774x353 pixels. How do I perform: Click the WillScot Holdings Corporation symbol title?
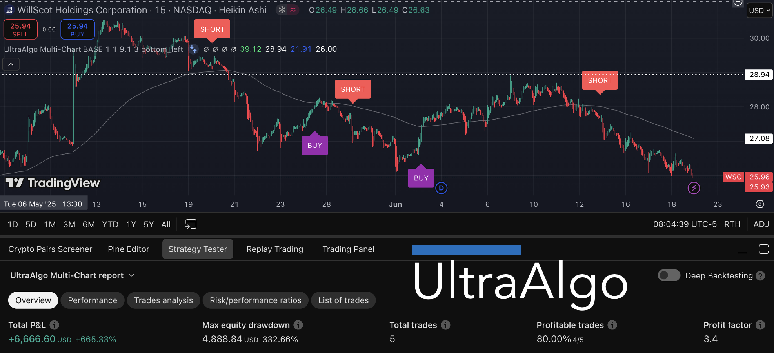pyautogui.click(x=82, y=10)
